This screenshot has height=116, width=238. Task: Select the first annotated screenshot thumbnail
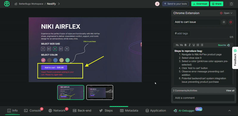tap(71, 92)
